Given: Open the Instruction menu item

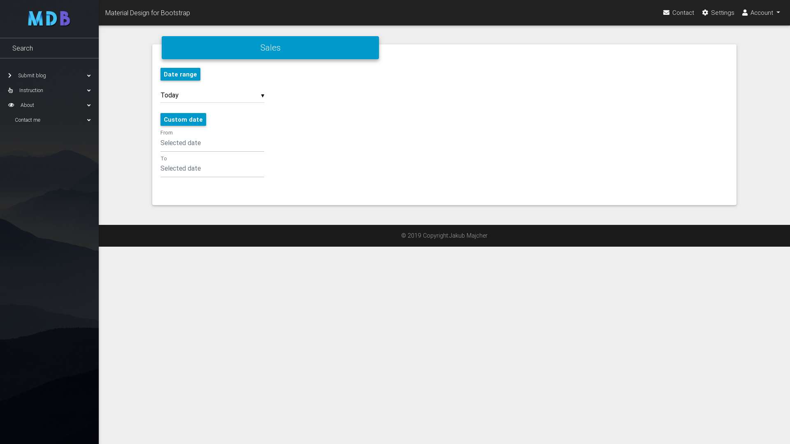Looking at the screenshot, I should 49,90.
